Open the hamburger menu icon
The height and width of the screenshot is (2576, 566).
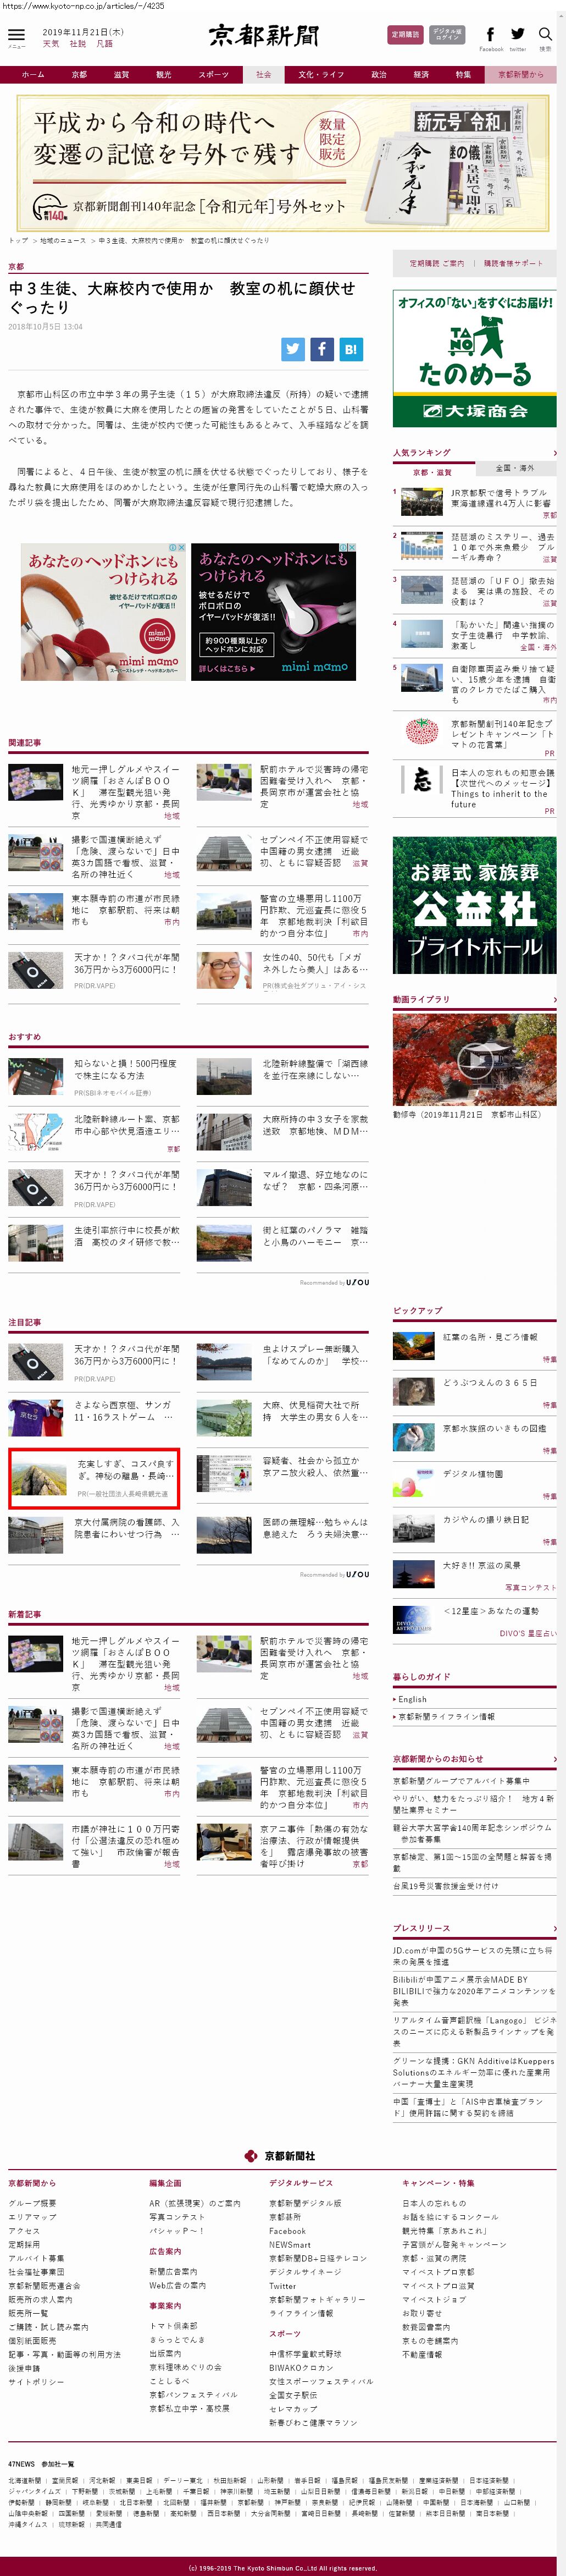coord(16,36)
